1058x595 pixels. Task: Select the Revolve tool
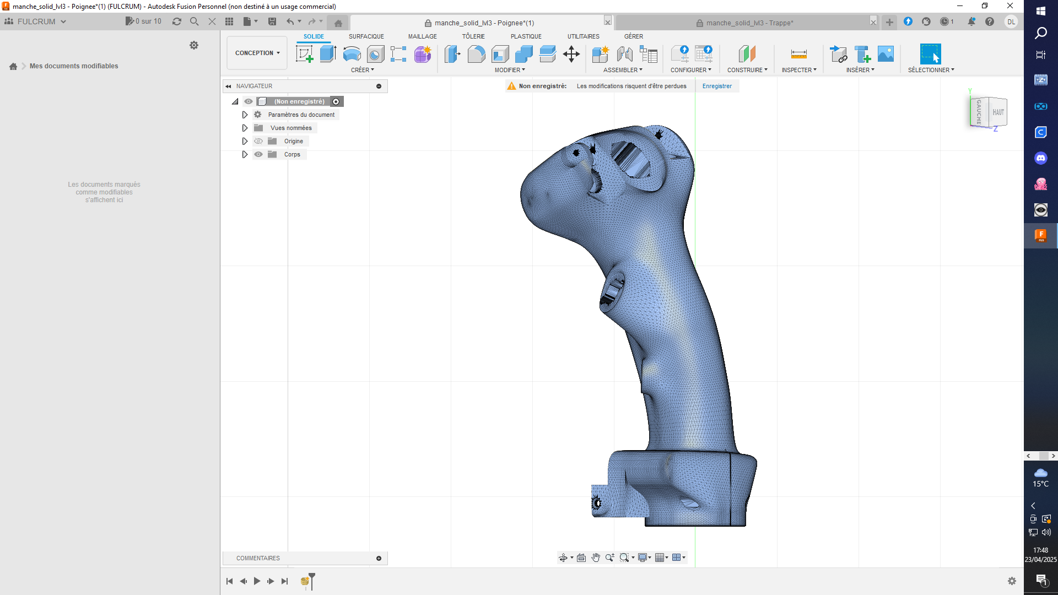(x=352, y=54)
